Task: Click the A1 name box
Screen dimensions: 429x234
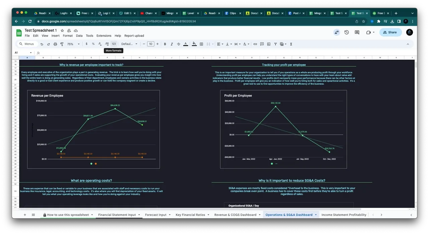Action: [x=23, y=53]
